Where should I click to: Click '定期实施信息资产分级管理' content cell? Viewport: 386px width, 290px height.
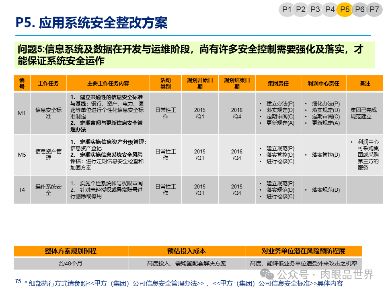coord(108,155)
